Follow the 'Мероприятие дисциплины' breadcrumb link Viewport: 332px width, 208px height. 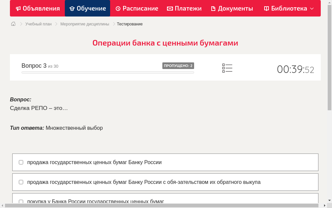coord(85,24)
